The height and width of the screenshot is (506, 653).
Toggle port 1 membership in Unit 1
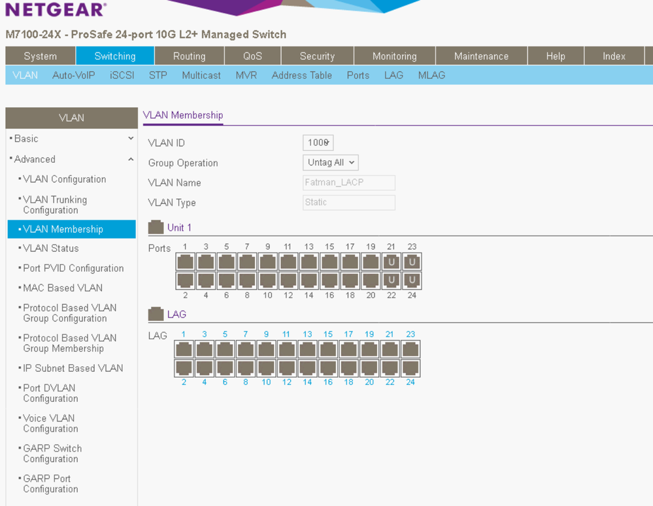coord(186,262)
